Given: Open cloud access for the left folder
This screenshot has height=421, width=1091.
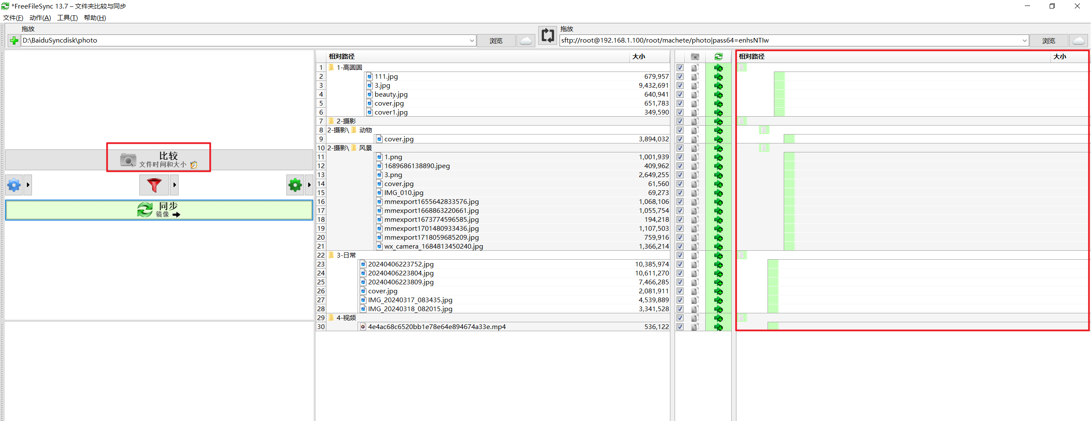Looking at the screenshot, I should click(526, 40).
